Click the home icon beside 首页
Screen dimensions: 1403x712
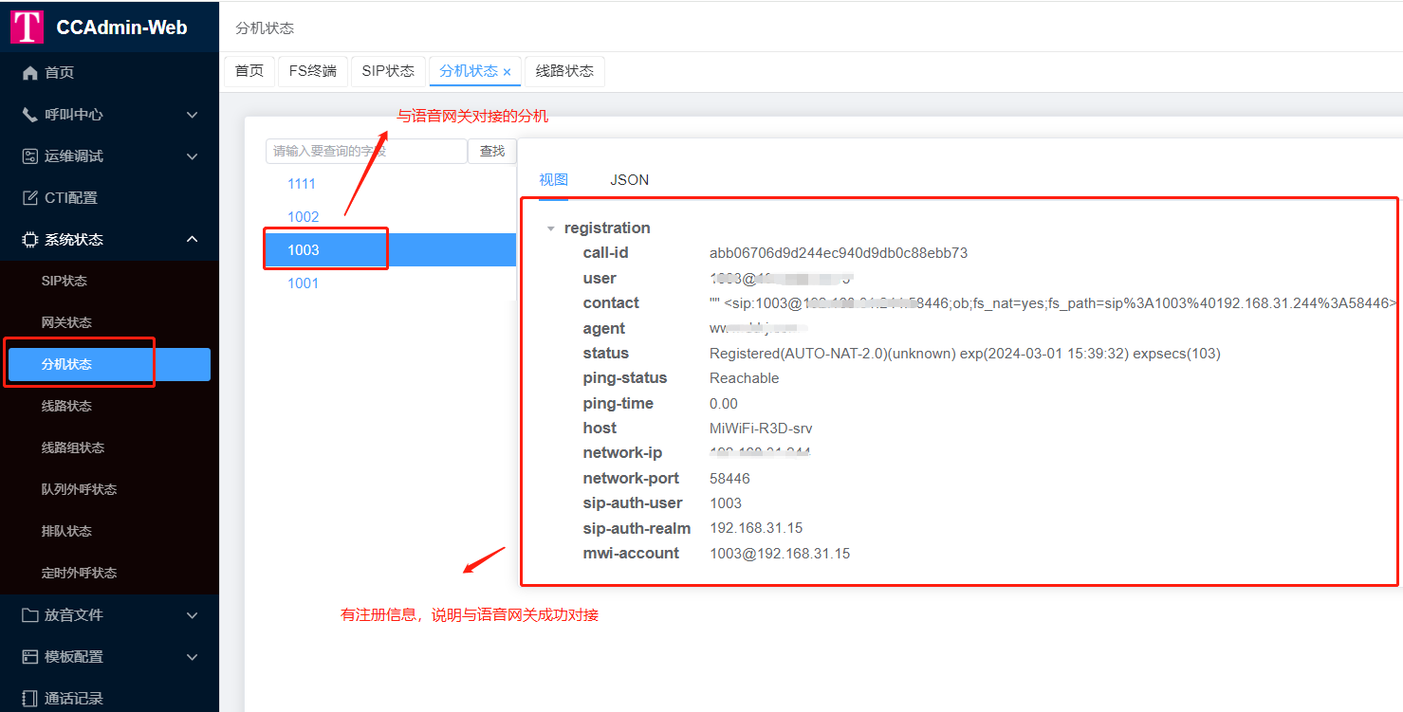point(30,73)
